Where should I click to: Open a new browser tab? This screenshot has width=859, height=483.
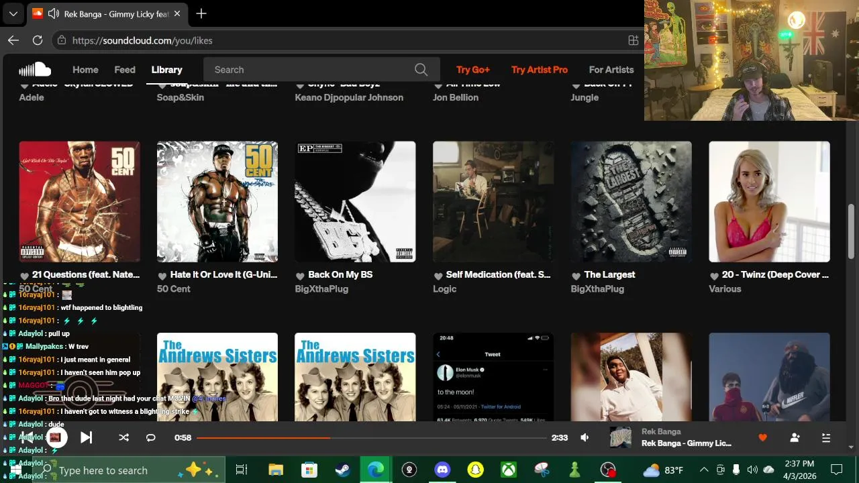[201, 13]
